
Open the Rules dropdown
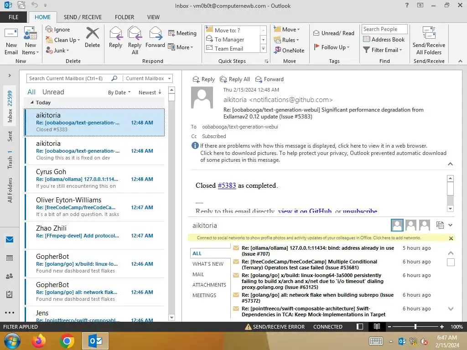coord(286,40)
